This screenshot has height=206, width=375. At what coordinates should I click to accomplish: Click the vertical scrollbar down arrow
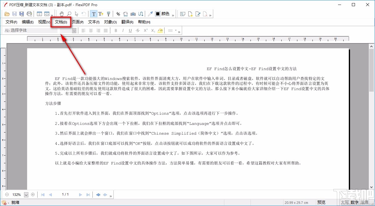pyautogui.click(x=371, y=187)
